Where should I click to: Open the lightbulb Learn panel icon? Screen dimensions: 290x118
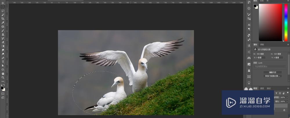coord(249,83)
